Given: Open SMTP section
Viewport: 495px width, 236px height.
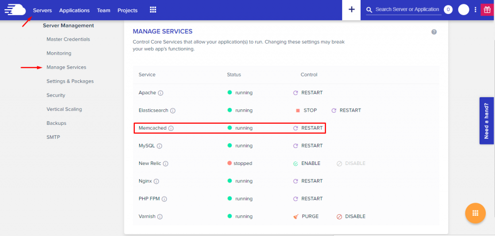Looking at the screenshot, I should tap(53, 137).
